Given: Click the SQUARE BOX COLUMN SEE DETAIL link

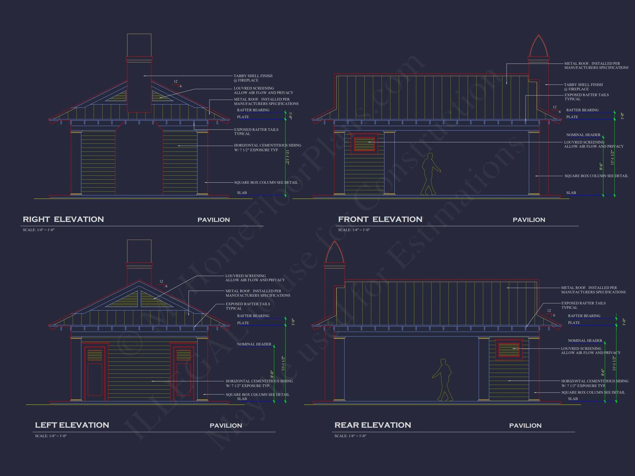Looking at the screenshot, I should pyautogui.click(x=267, y=182).
